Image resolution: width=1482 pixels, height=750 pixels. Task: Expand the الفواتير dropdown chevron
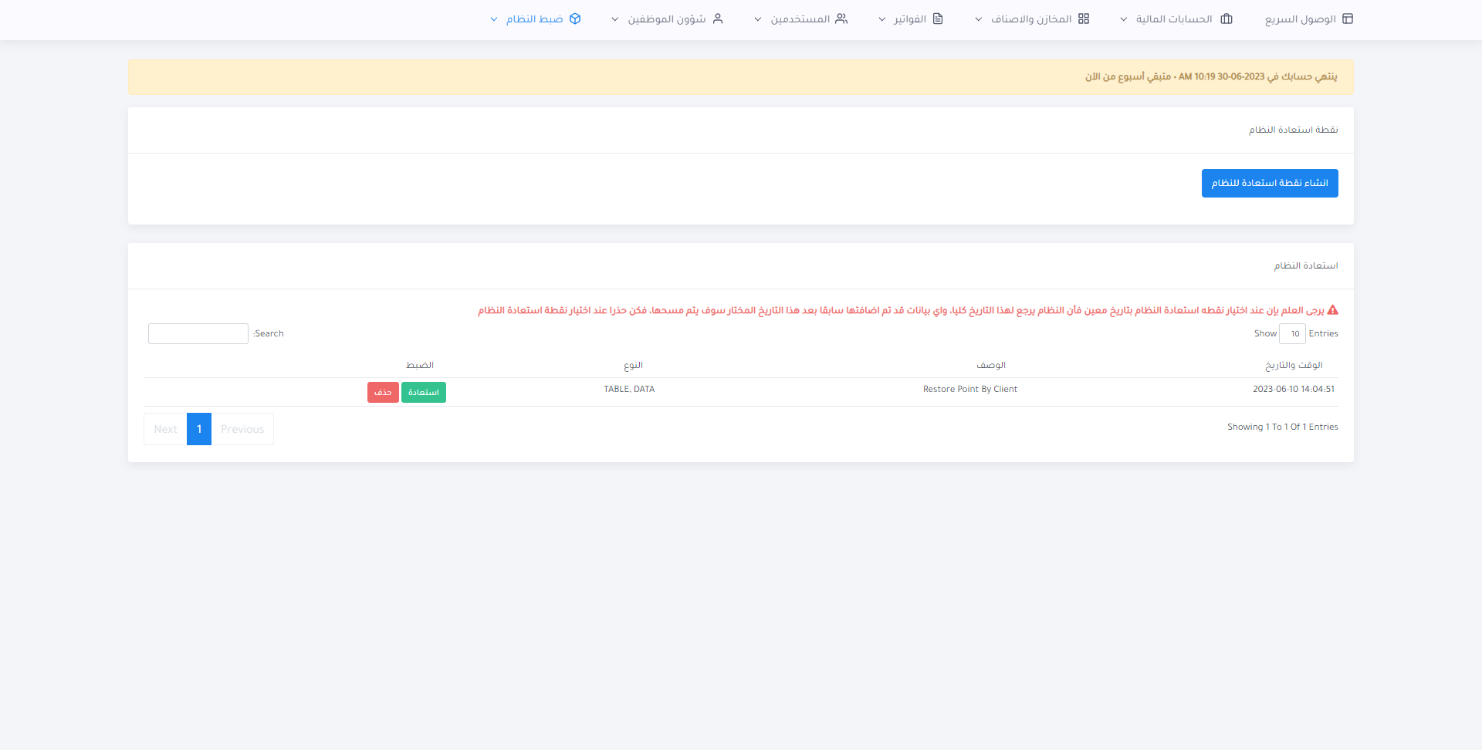(x=882, y=19)
